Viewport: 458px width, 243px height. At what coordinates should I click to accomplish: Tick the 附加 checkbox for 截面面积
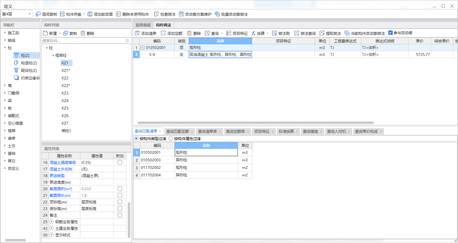tap(120, 189)
